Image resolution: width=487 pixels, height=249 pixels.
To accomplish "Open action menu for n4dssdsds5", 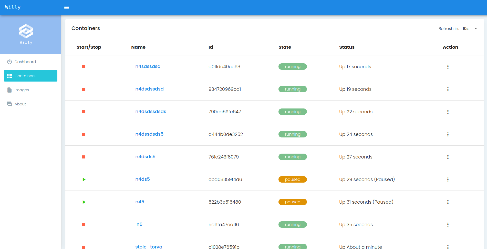I will (448, 134).
